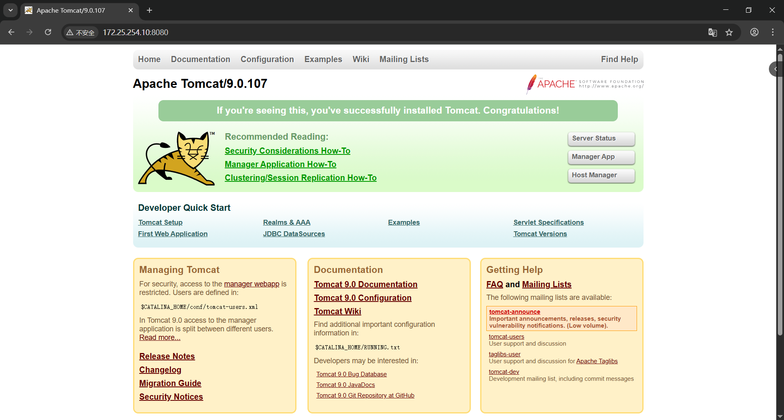Click the $CATALINA_HOME/RUNNING.txt path text
Screen dimensions: 784x420
tap(358, 347)
